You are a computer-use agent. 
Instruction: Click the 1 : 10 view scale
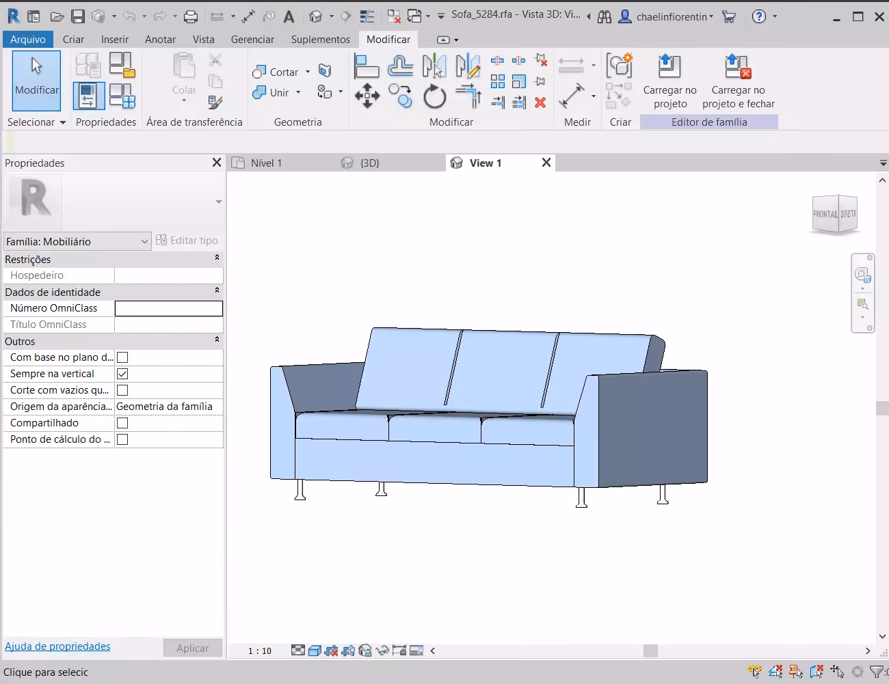260,651
